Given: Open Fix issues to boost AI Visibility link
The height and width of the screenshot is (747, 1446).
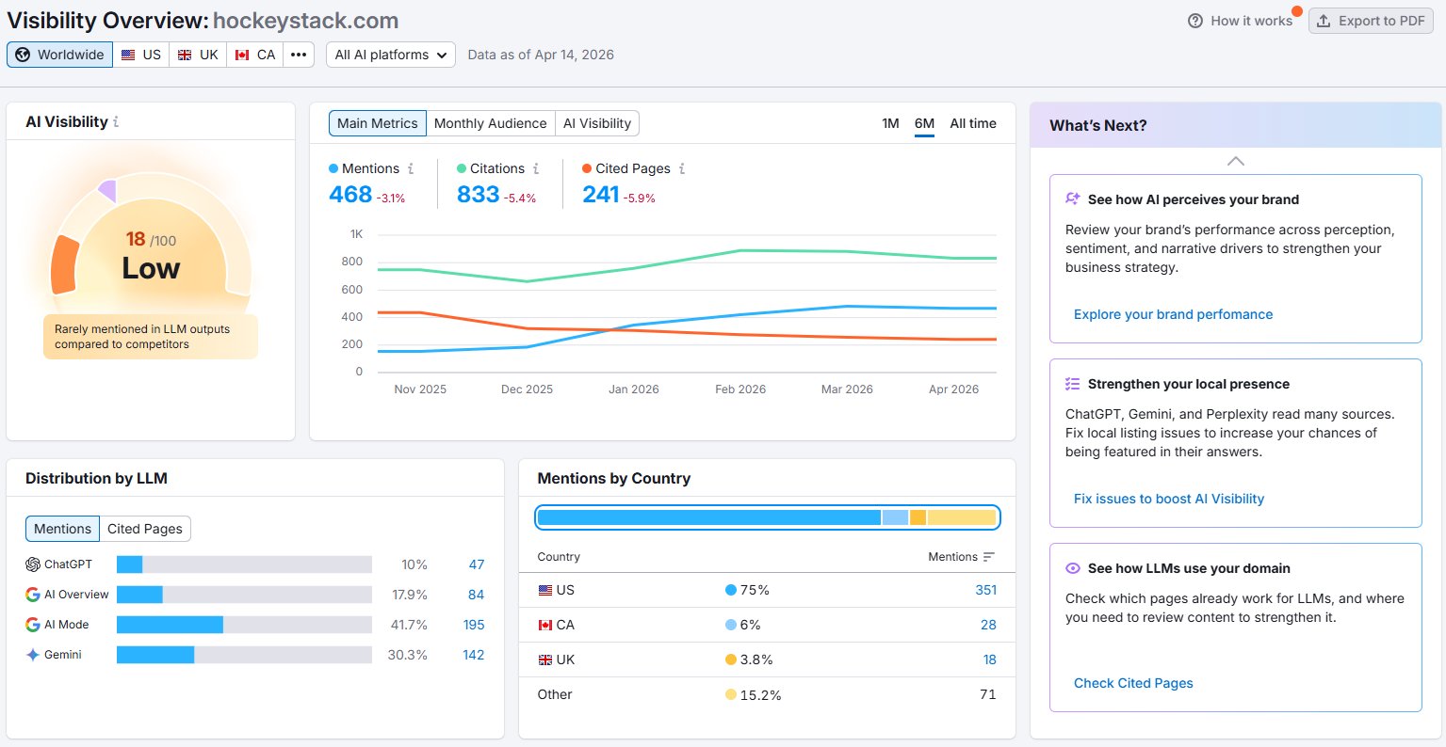Looking at the screenshot, I should pyautogui.click(x=1169, y=499).
